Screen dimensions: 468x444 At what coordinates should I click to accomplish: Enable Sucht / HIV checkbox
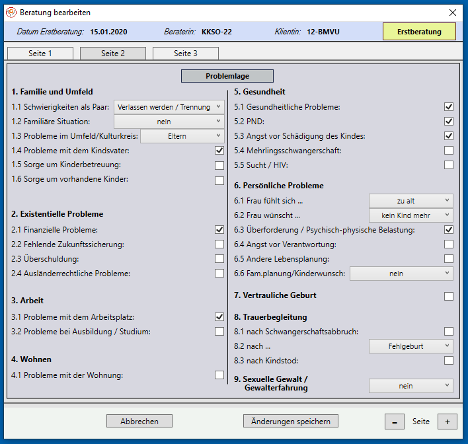[x=449, y=165]
